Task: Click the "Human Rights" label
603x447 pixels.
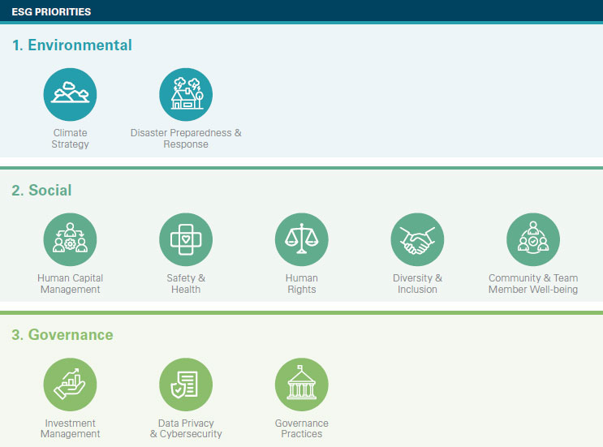Action: 302,284
